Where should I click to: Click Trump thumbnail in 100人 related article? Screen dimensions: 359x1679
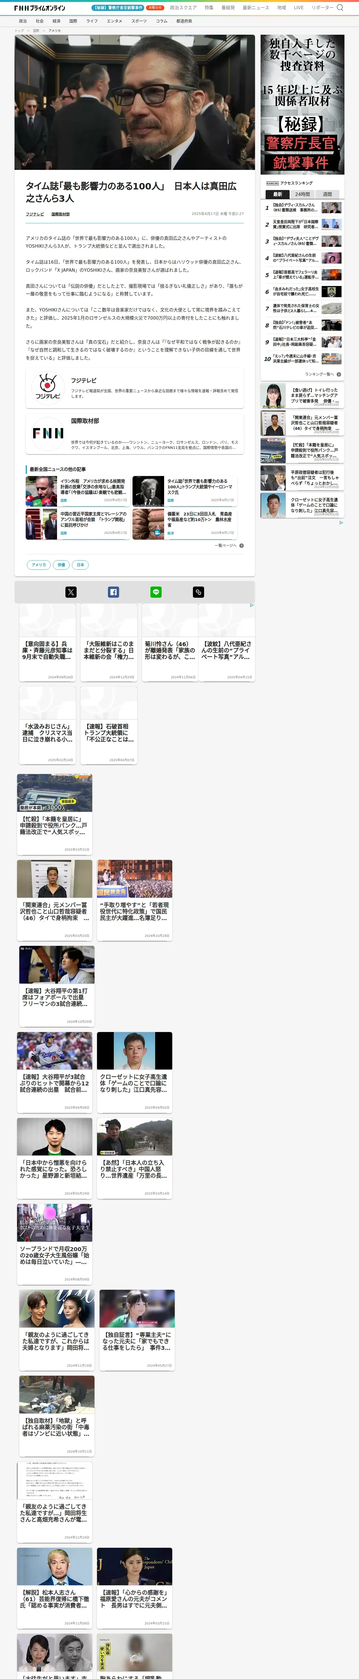pos(148,491)
